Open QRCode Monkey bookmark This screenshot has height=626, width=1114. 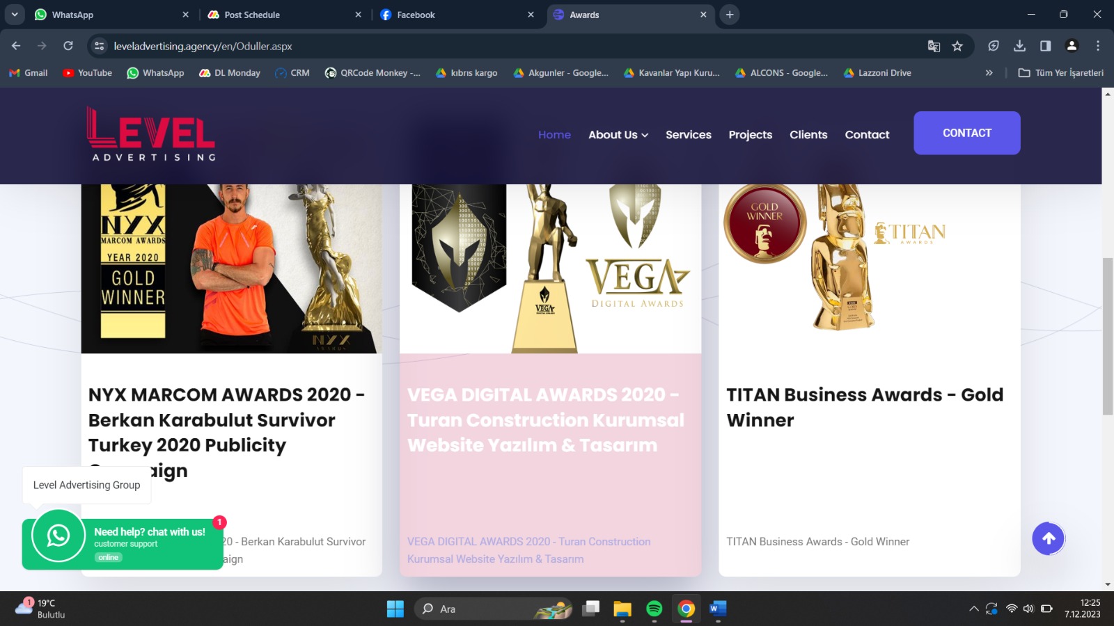(372, 72)
